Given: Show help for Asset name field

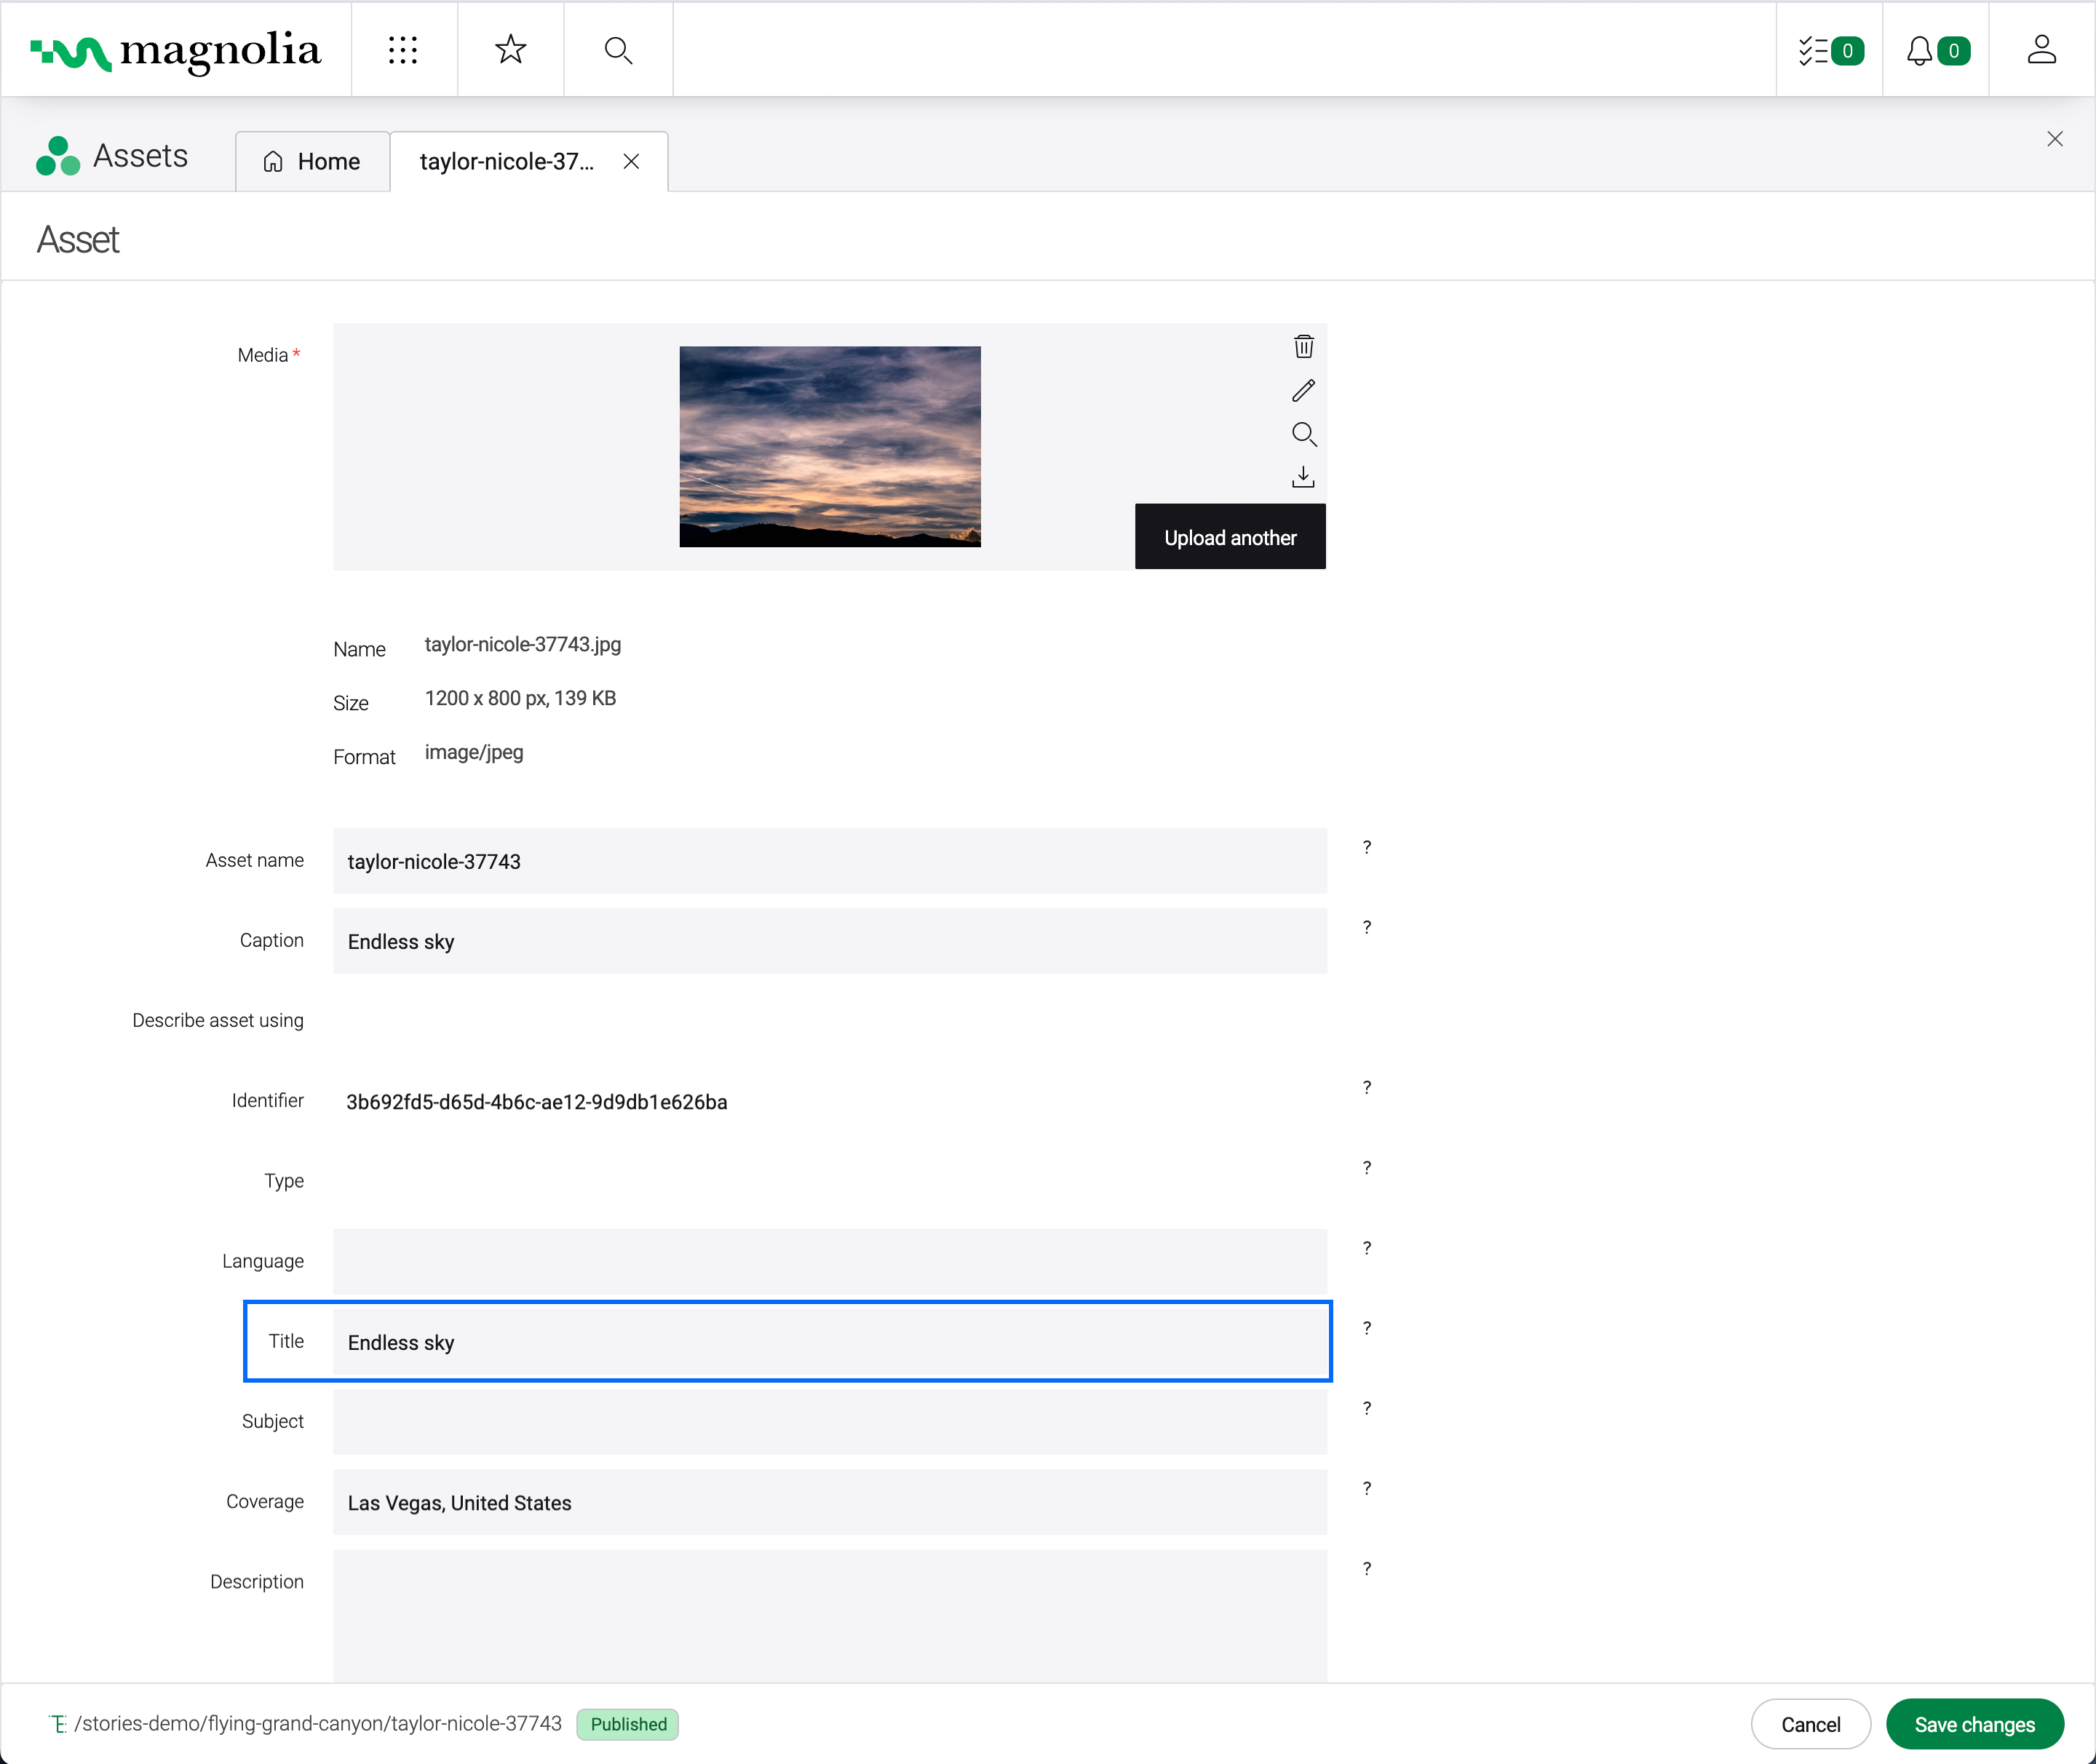Looking at the screenshot, I should point(1367,847).
